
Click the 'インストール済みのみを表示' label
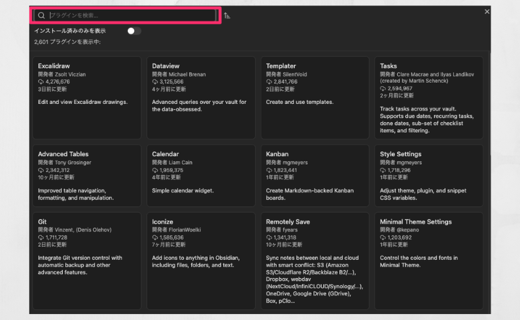[x=70, y=31]
